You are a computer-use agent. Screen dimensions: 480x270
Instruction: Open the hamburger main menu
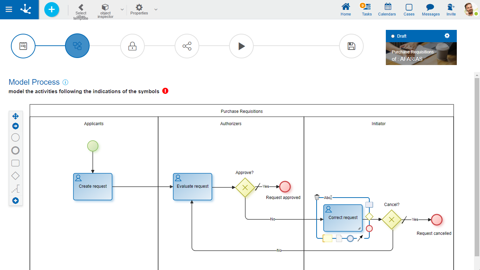9,9
